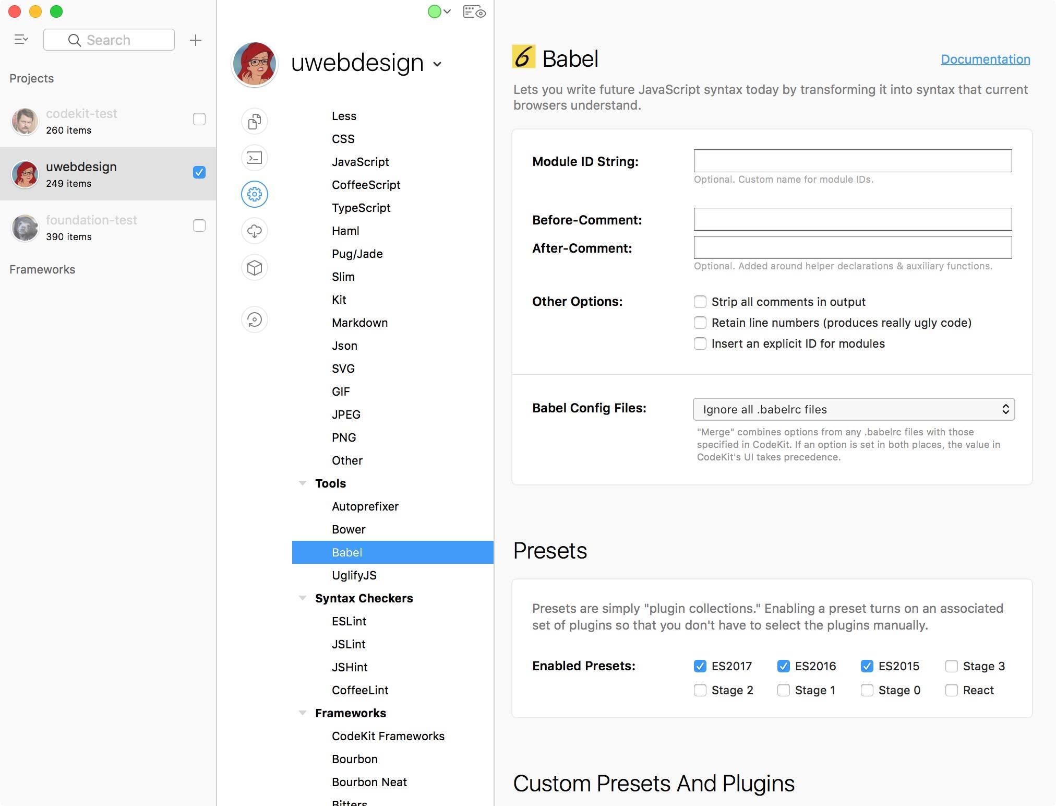This screenshot has width=1056, height=806.
Task: Open the cloud download assets icon
Action: tap(255, 231)
